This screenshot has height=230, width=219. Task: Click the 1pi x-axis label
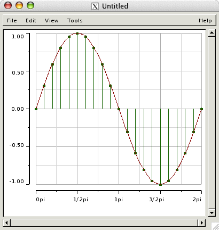[x=119, y=200]
